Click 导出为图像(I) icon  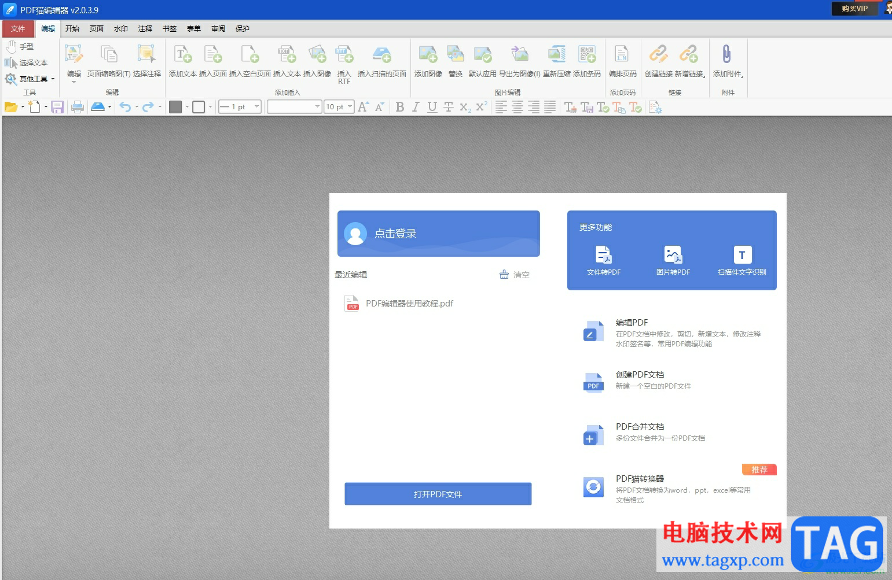pos(520,55)
